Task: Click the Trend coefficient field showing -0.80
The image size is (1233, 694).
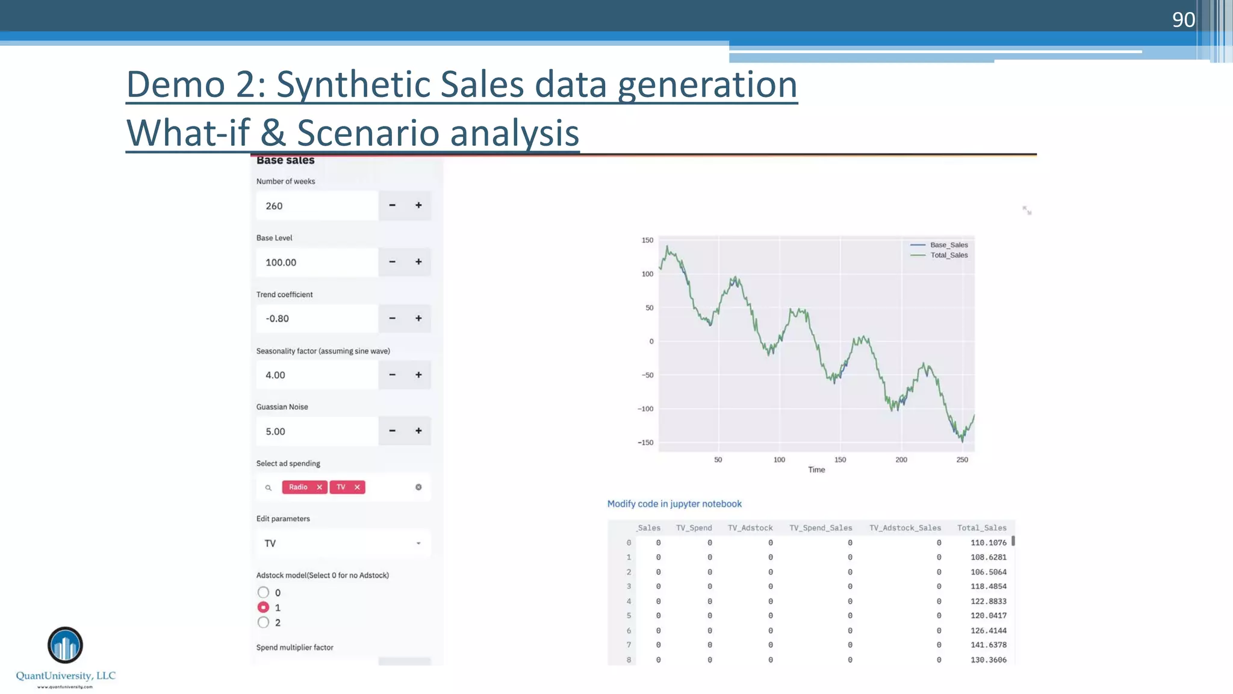Action: pyautogui.click(x=317, y=318)
